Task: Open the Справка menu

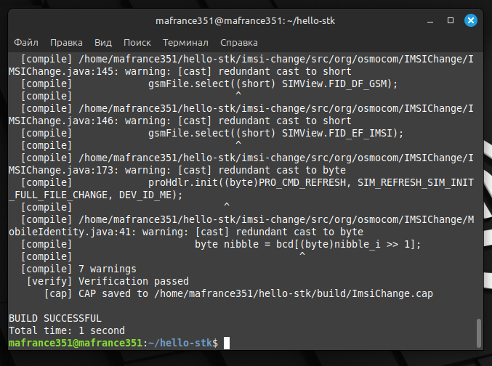Action: tap(238, 43)
